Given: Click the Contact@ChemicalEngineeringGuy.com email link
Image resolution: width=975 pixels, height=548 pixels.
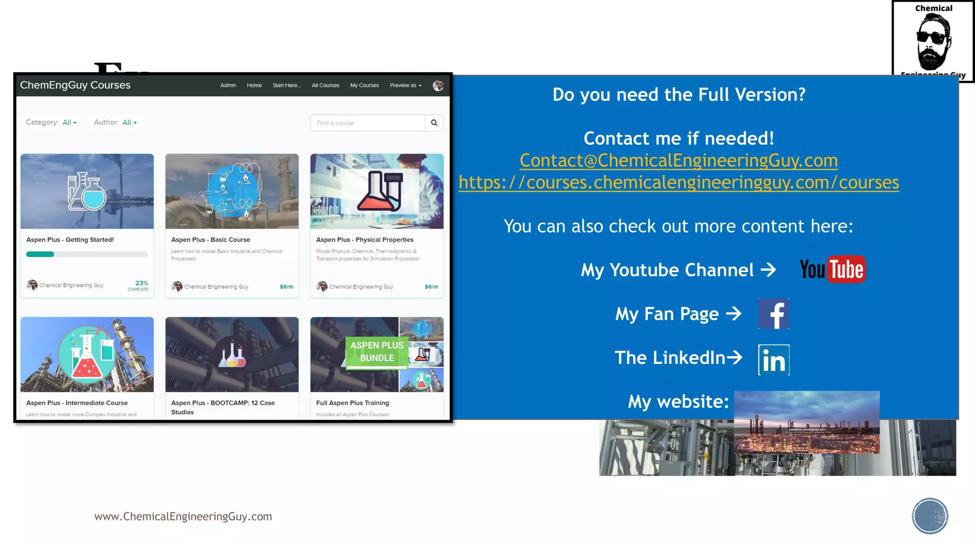Looking at the screenshot, I should (x=678, y=161).
